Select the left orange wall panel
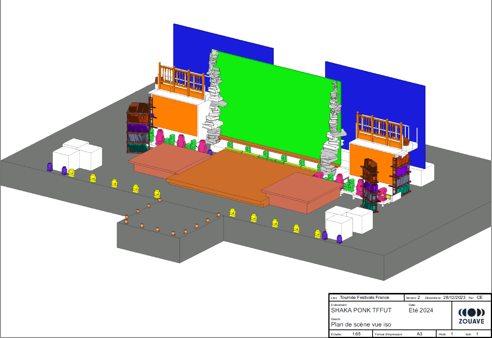 [175, 115]
